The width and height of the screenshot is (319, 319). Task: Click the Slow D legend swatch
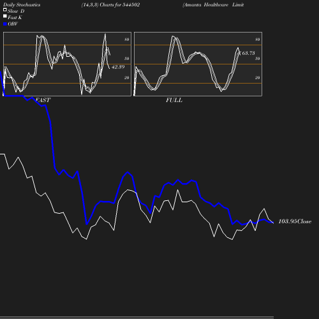pyautogui.click(x=5, y=10)
